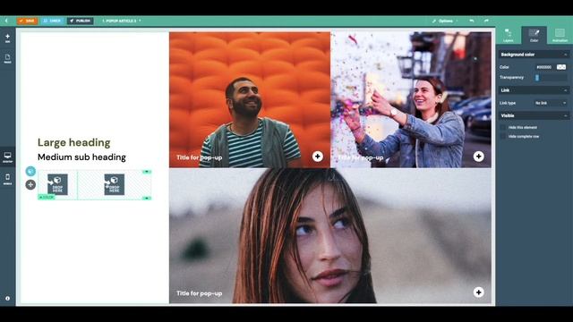Click the pop-up title on woman close-up photo
The image size is (573, 322).
click(199, 293)
